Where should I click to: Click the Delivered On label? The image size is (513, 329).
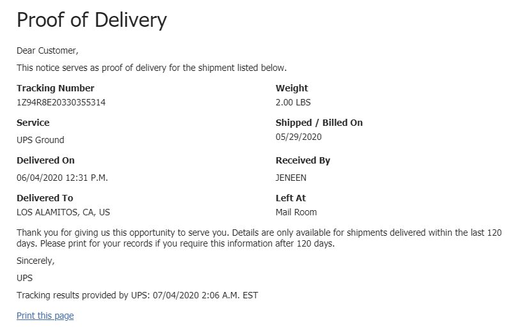(45, 160)
